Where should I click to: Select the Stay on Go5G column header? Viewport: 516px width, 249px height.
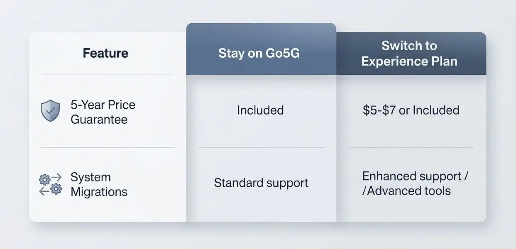(259, 54)
